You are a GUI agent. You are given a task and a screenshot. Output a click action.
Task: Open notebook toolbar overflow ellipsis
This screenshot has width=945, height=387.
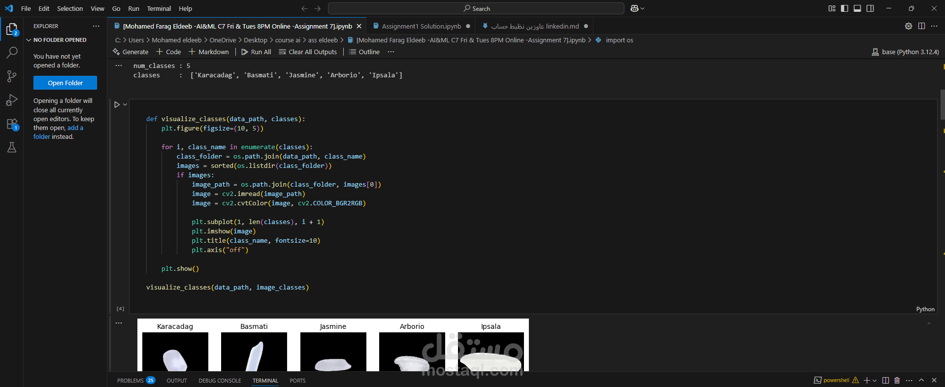pyautogui.click(x=391, y=52)
